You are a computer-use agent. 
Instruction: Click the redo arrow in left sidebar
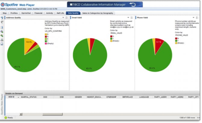(2, 22)
